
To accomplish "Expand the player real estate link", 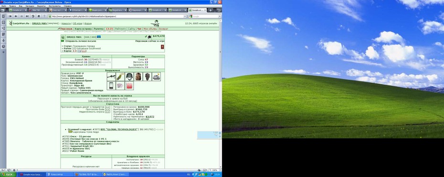I will tap(107, 112).
